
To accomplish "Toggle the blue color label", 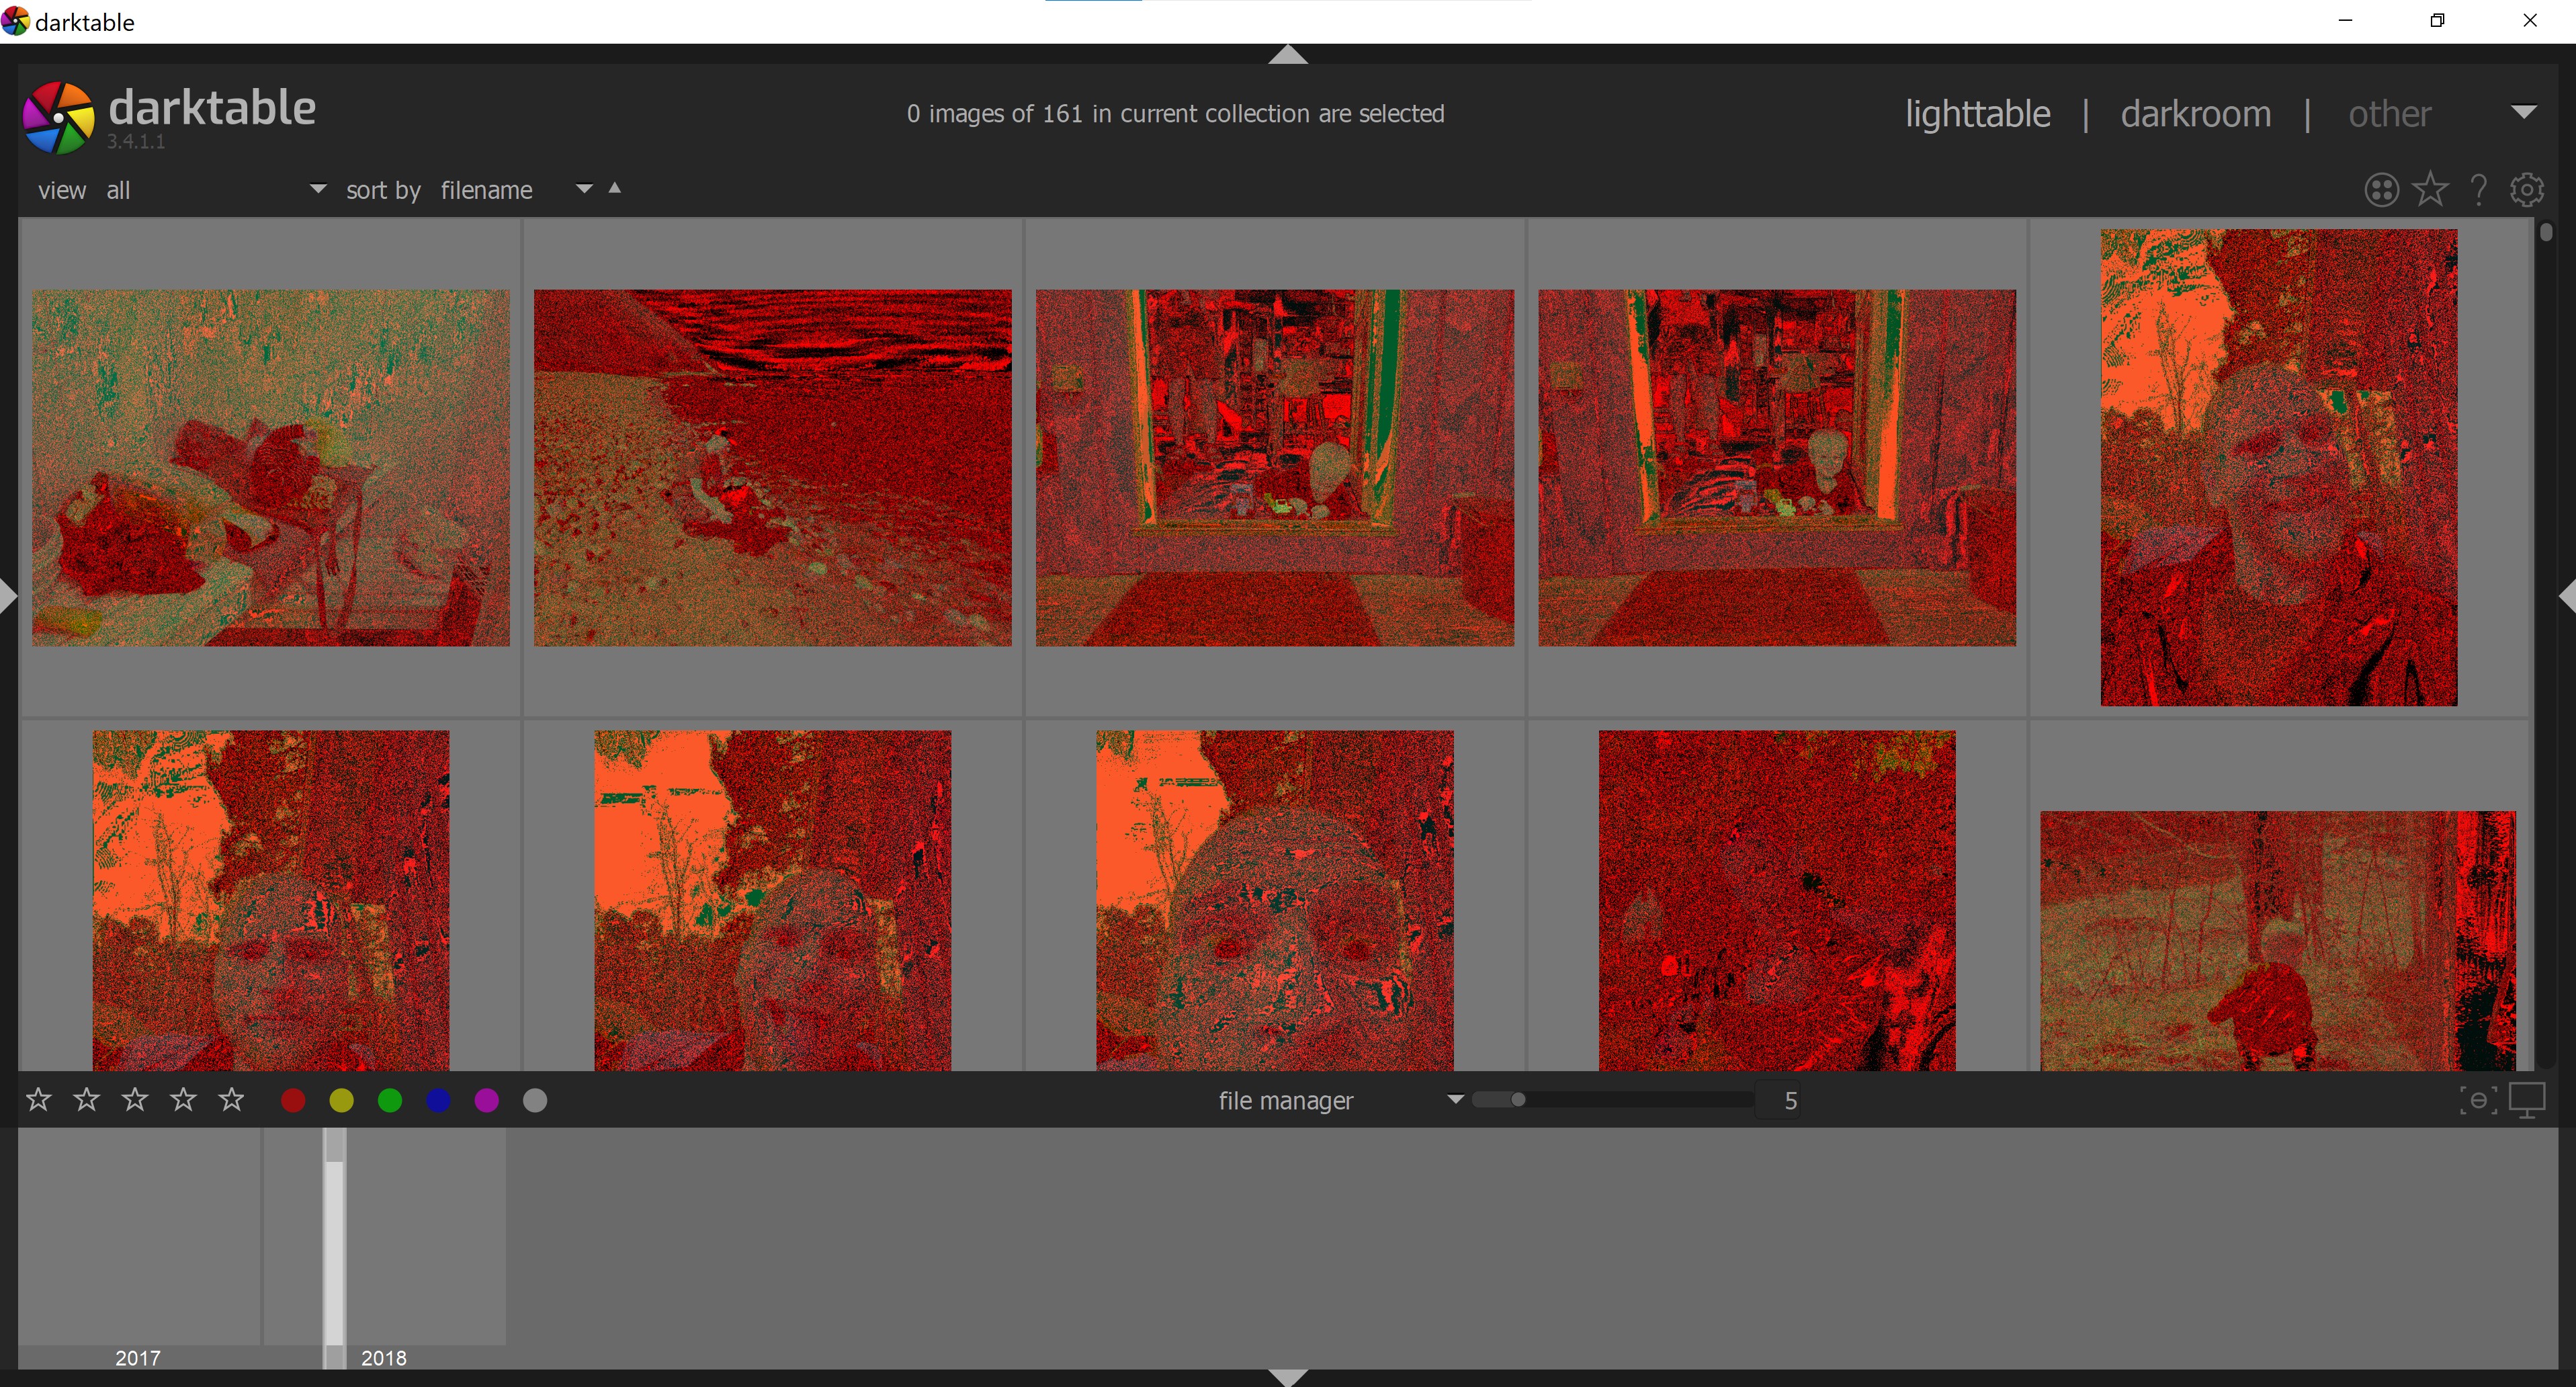I will (438, 1101).
